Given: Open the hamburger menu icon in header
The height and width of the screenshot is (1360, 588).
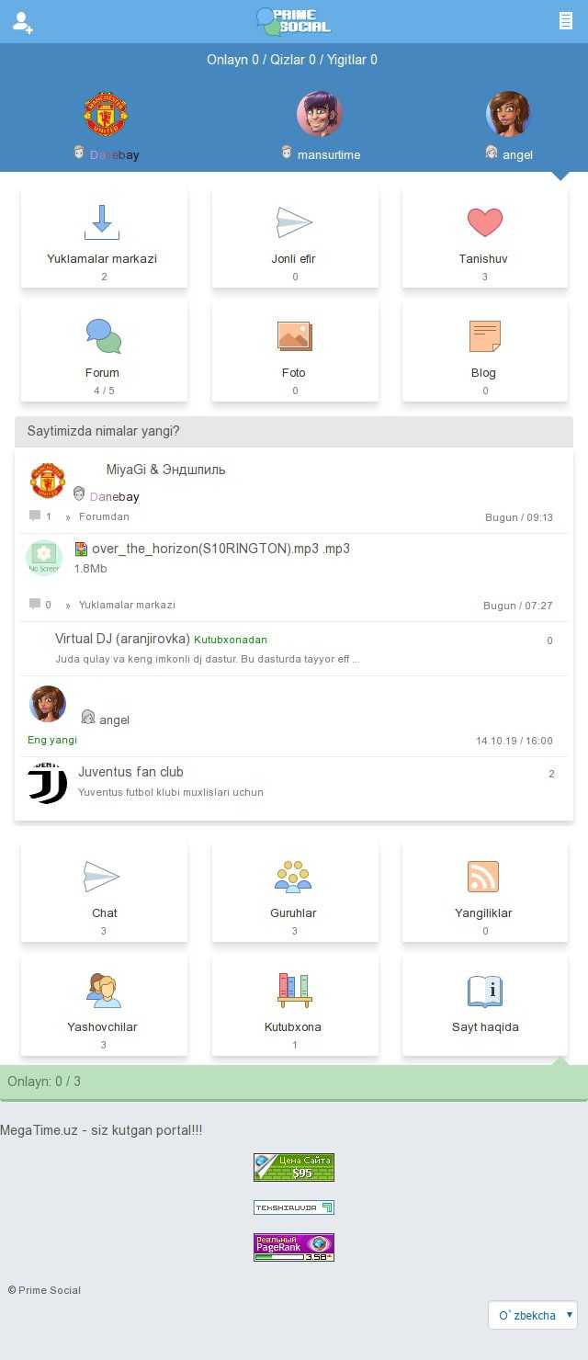Looking at the screenshot, I should pos(566,21).
